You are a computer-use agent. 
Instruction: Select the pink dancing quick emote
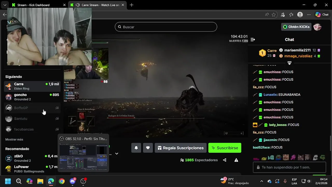click(x=293, y=157)
